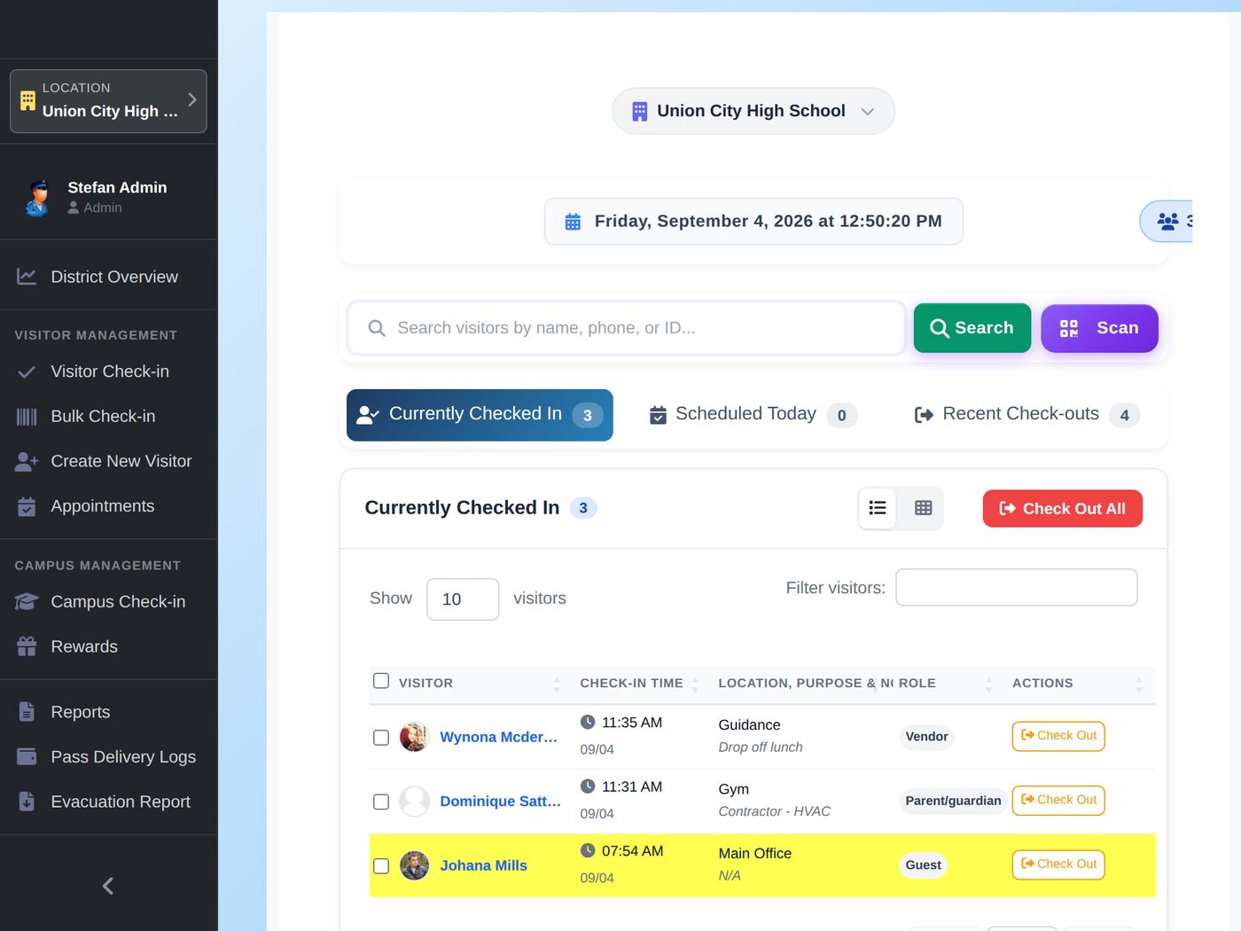Viewport: 1241px width, 931px height.
Task: Click Check Out All button
Action: (1062, 509)
